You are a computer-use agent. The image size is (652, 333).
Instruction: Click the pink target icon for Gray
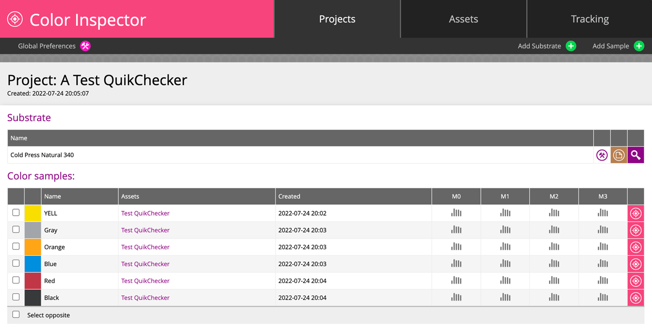coord(636,230)
